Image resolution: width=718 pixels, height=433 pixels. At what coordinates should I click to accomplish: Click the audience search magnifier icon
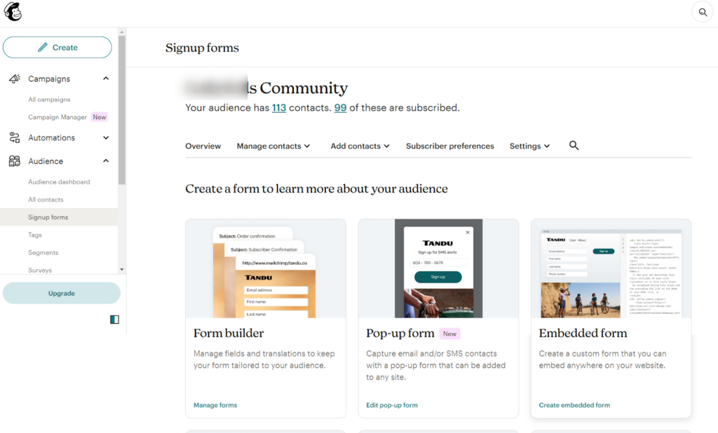click(x=574, y=146)
